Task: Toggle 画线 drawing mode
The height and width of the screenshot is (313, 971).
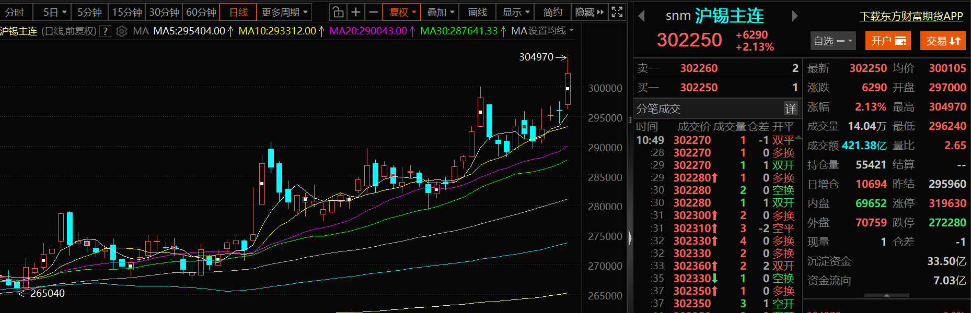Action: coord(477,12)
